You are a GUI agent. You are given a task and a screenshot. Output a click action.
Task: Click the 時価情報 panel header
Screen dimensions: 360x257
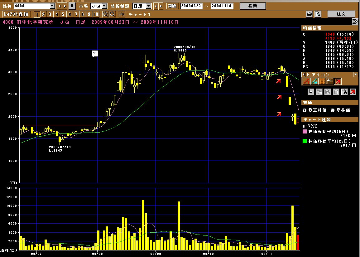click(x=330, y=28)
